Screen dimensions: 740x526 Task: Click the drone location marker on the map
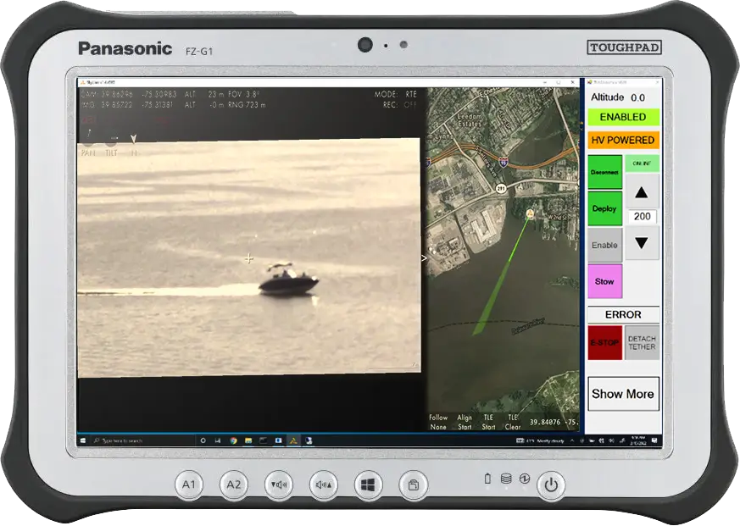point(530,214)
